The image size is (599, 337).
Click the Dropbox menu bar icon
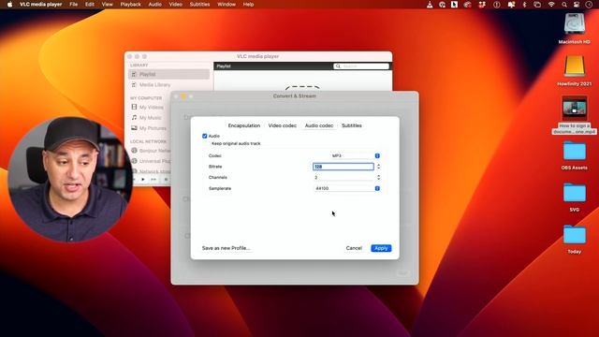click(x=482, y=5)
